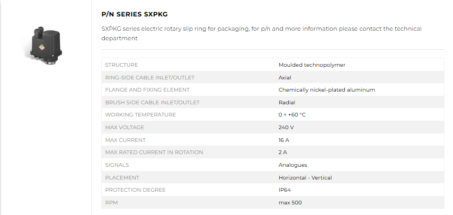Select MAX RATED CURRENT IN ROTATION label

coord(154,152)
